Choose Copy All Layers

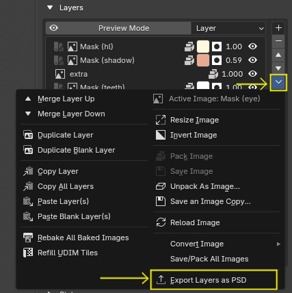[84, 186]
